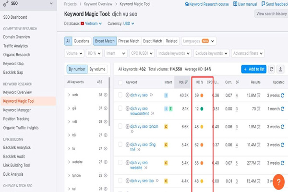The width and height of the screenshot is (288, 192).
Task: Click the Vol. column sort icon
Action: coord(187,82)
